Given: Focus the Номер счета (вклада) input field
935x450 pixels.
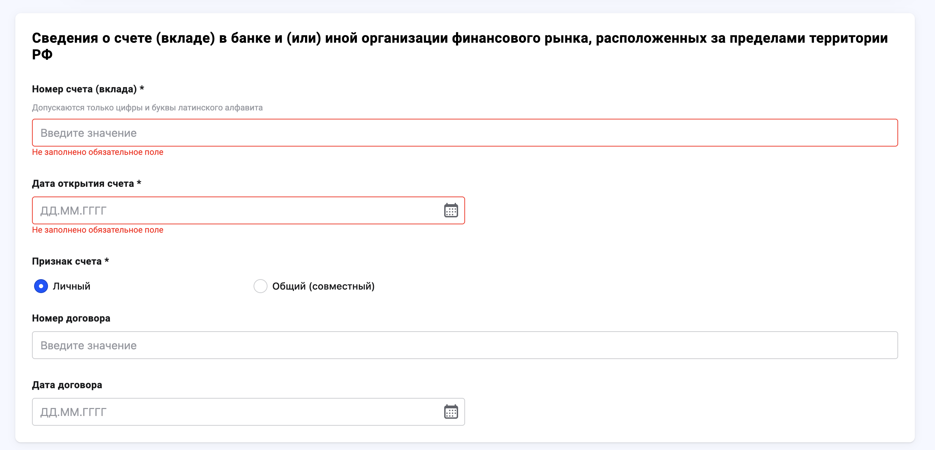Looking at the screenshot, I should tap(465, 133).
